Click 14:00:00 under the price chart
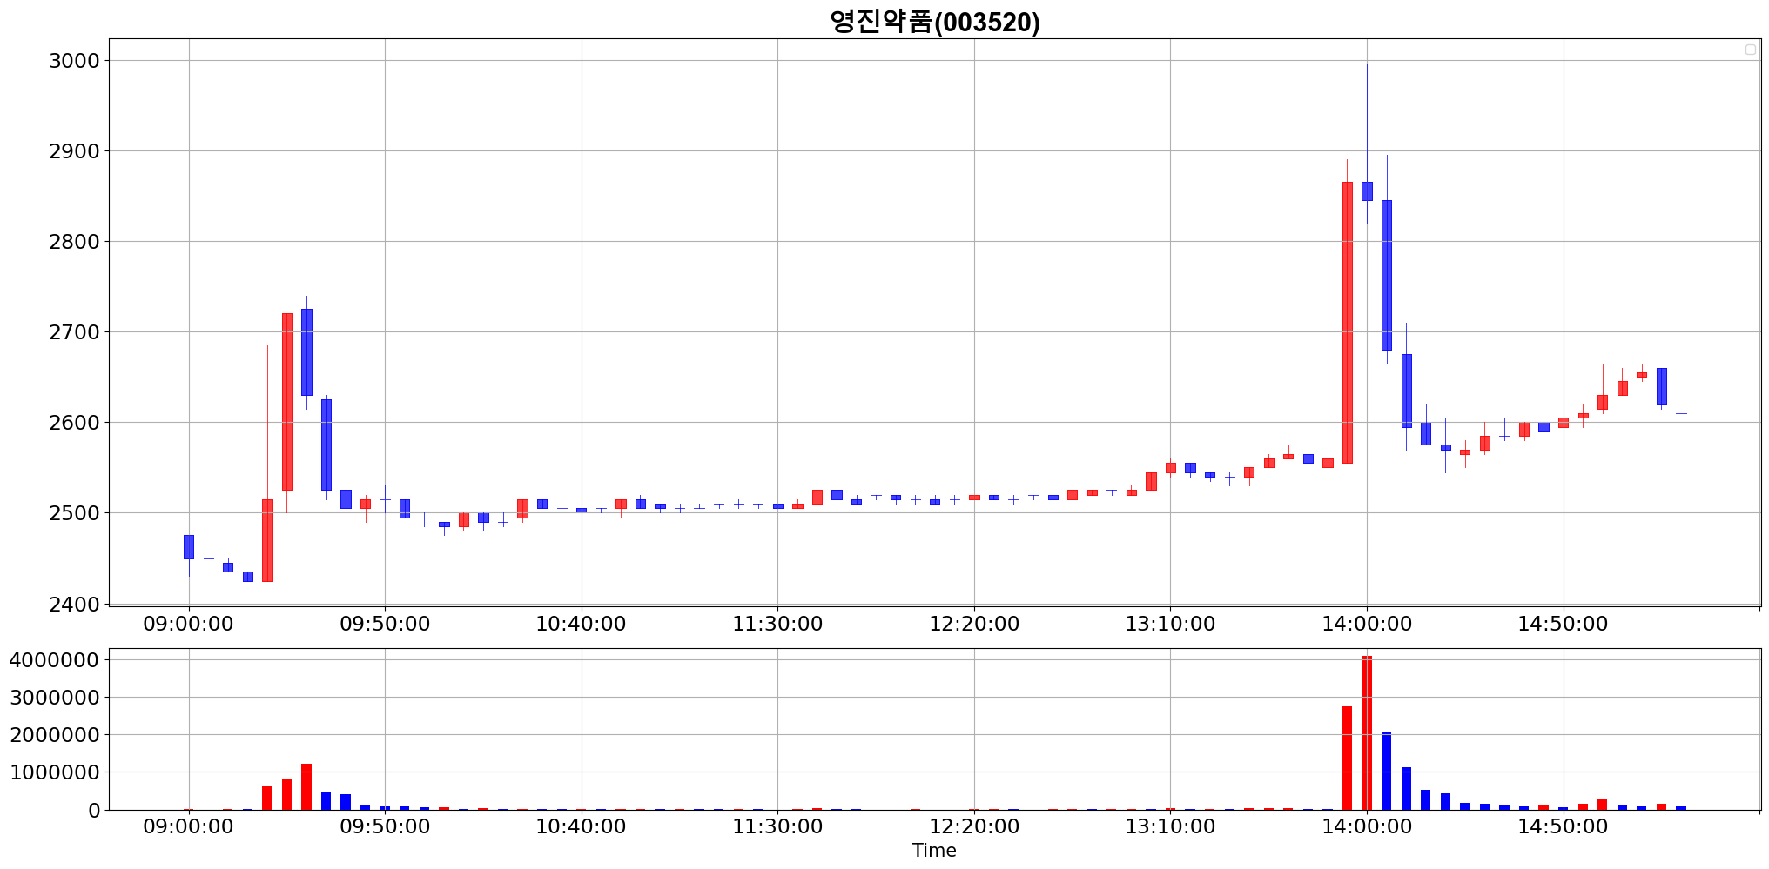Screen dimensions: 1769x869 pyautogui.click(x=1367, y=624)
